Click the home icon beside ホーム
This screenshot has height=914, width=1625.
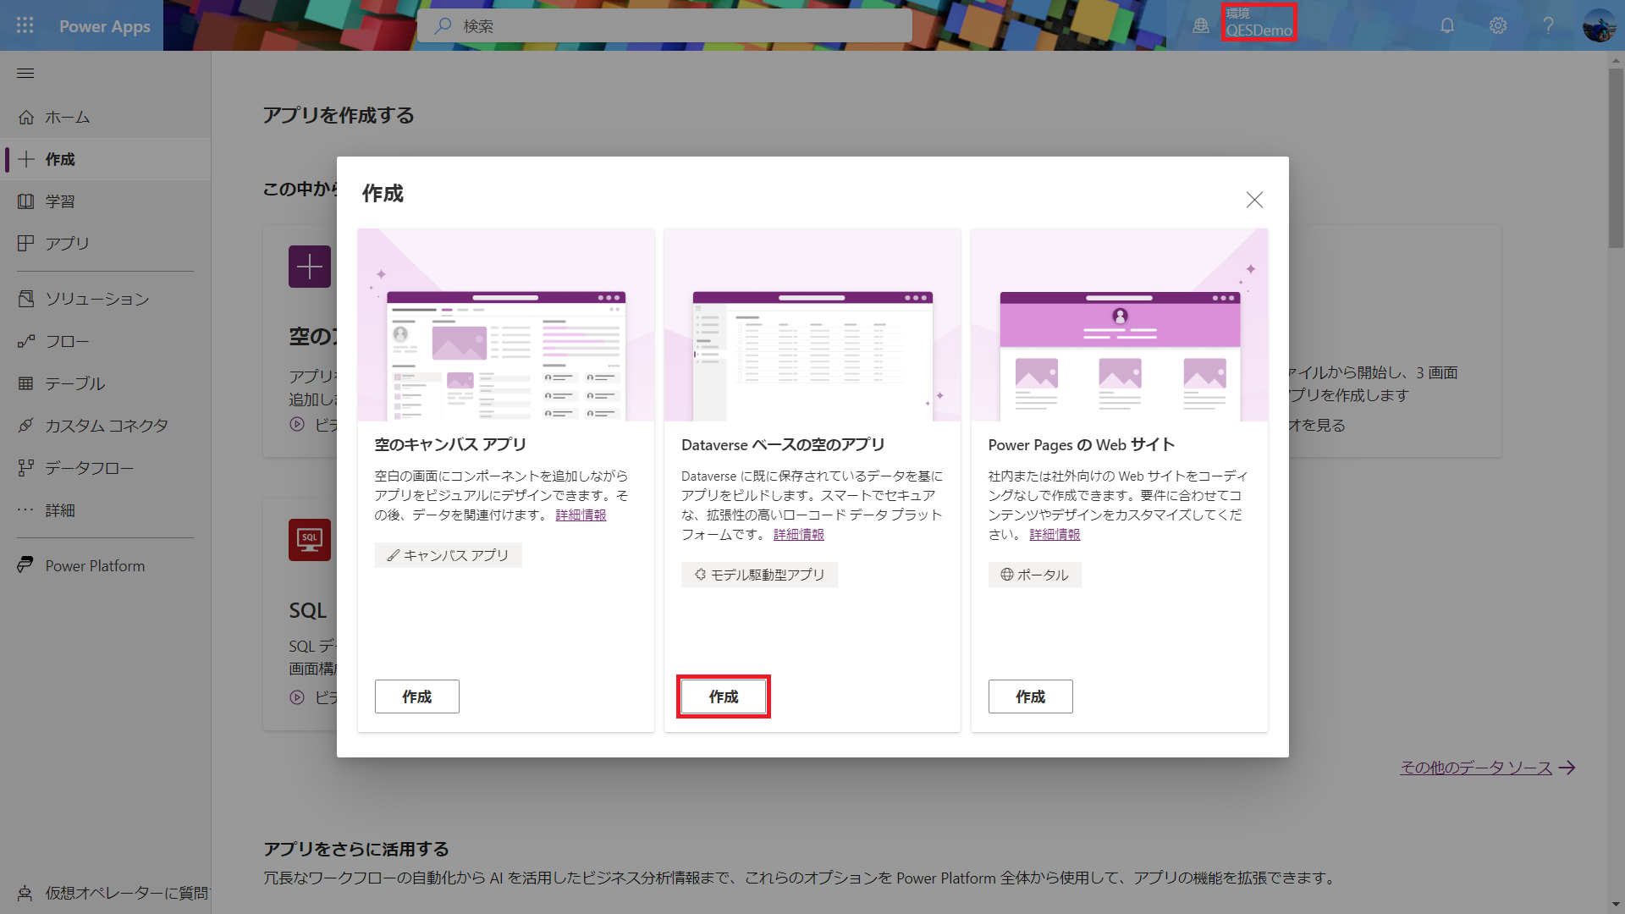pyautogui.click(x=26, y=117)
